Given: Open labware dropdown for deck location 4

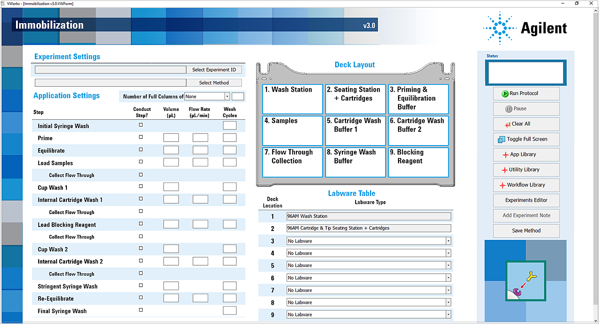Looking at the screenshot, I should coord(448,253).
